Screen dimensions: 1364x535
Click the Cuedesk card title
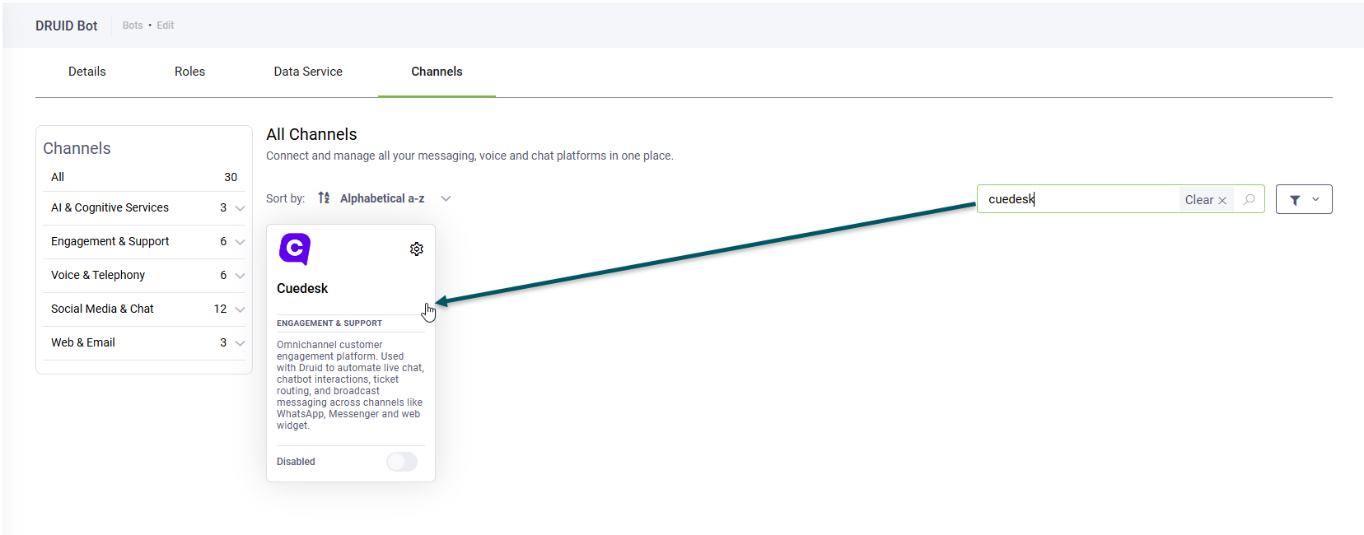click(302, 288)
